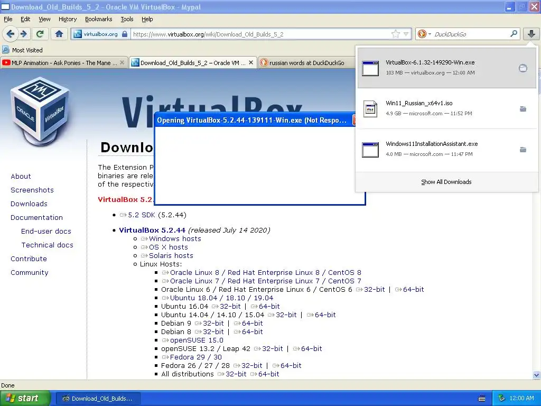Download the OS X hosts build
The height and width of the screenshot is (406, 541).
point(169,247)
